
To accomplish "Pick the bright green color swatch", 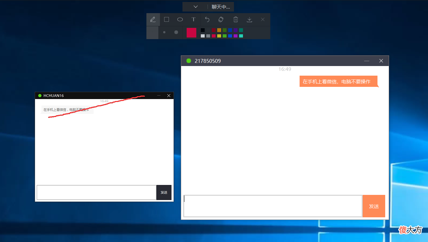I will tap(225, 36).
